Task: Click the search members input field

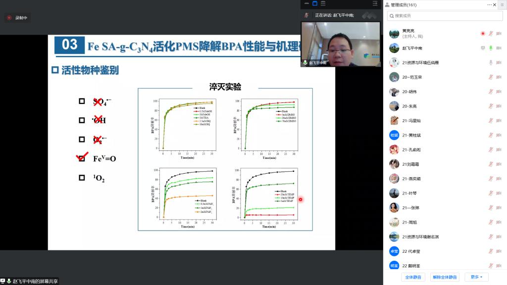Action: pyautogui.click(x=444, y=16)
